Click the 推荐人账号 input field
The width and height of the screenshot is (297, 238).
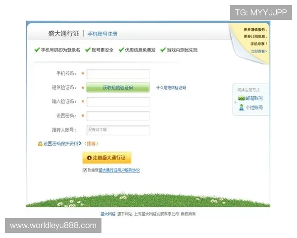(x=118, y=130)
